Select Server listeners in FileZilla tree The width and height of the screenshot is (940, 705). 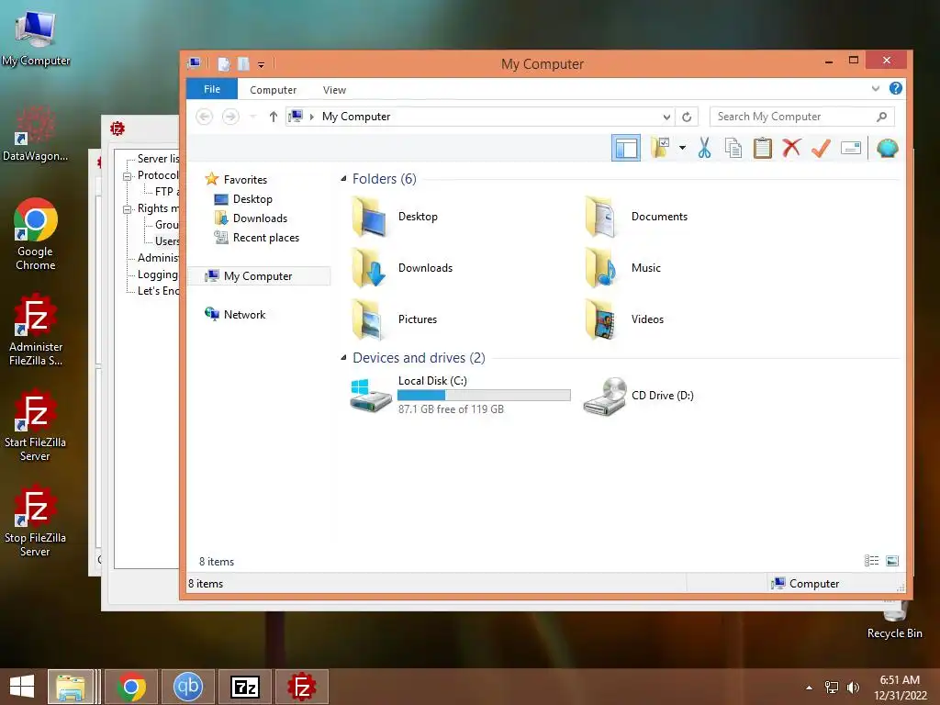pos(158,159)
